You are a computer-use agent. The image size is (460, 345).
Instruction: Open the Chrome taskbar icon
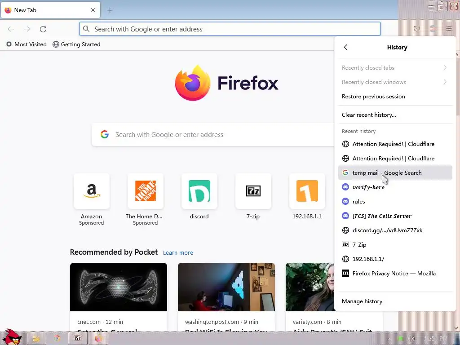57,339
